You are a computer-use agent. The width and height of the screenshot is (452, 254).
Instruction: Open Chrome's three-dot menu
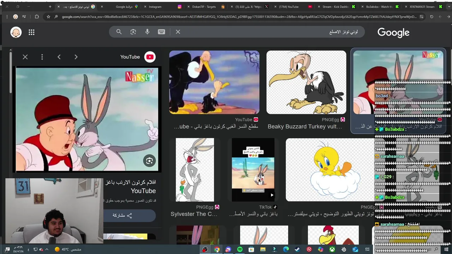[x=7, y=17]
